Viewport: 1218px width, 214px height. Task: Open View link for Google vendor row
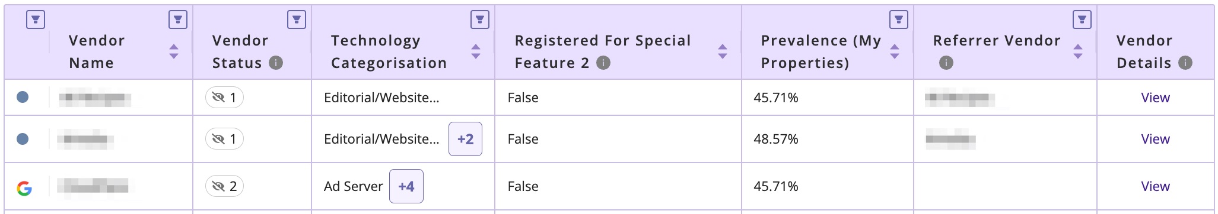coord(1155,186)
